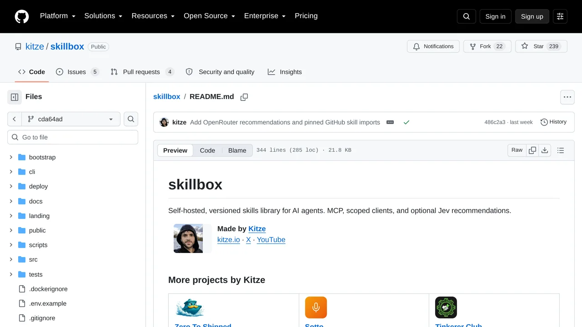Expand the commit message ellipsis
582x327 pixels.
[x=390, y=122]
